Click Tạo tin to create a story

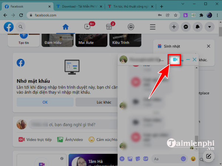pos(24,40)
